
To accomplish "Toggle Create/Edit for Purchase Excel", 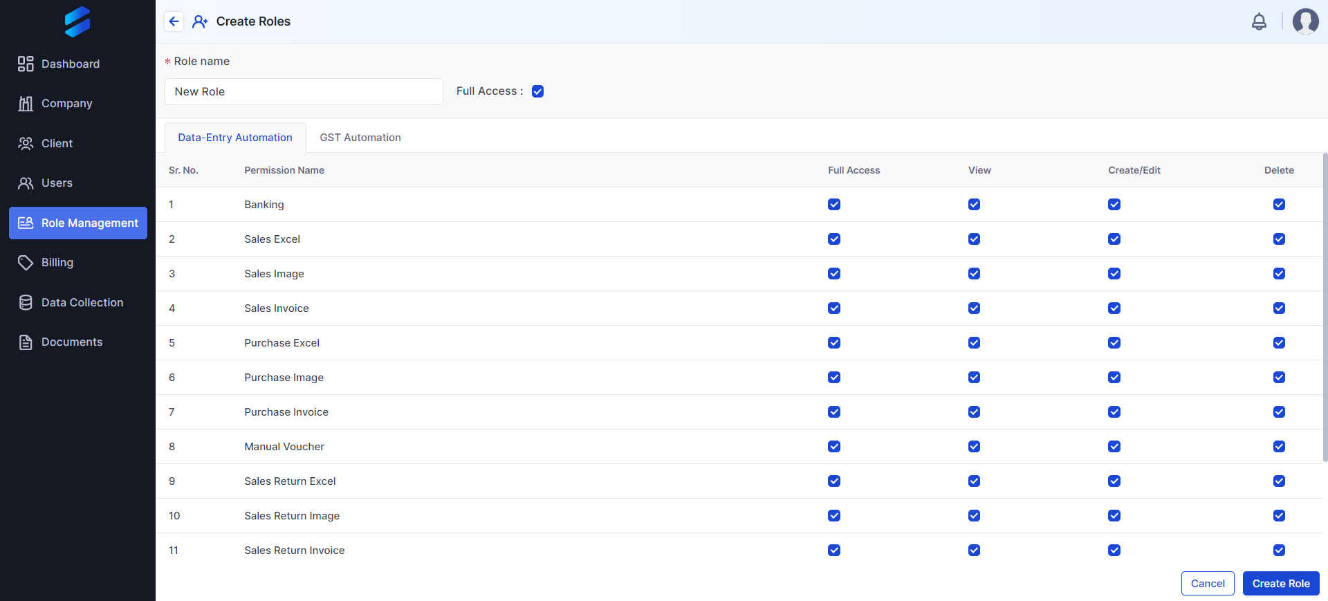I will point(1114,343).
